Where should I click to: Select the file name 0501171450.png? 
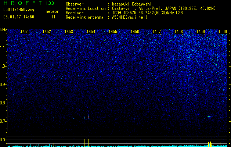point(19,10)
